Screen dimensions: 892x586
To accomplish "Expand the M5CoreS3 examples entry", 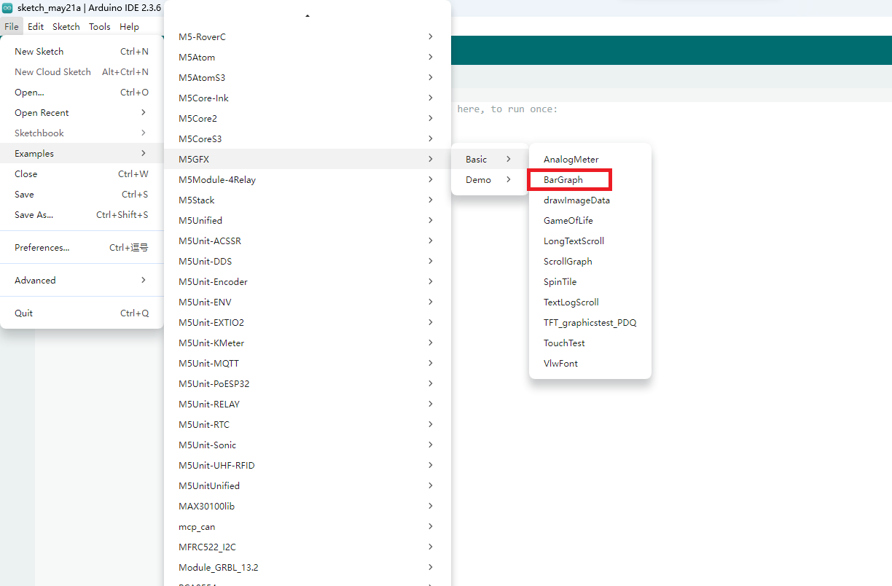I will [x=308, y=139].
